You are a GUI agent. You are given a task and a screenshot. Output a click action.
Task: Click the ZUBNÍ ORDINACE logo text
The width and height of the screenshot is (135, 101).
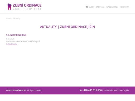click(x=27, y=5)
